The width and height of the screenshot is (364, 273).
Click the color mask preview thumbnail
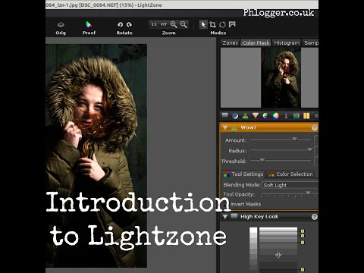[281, 77]
